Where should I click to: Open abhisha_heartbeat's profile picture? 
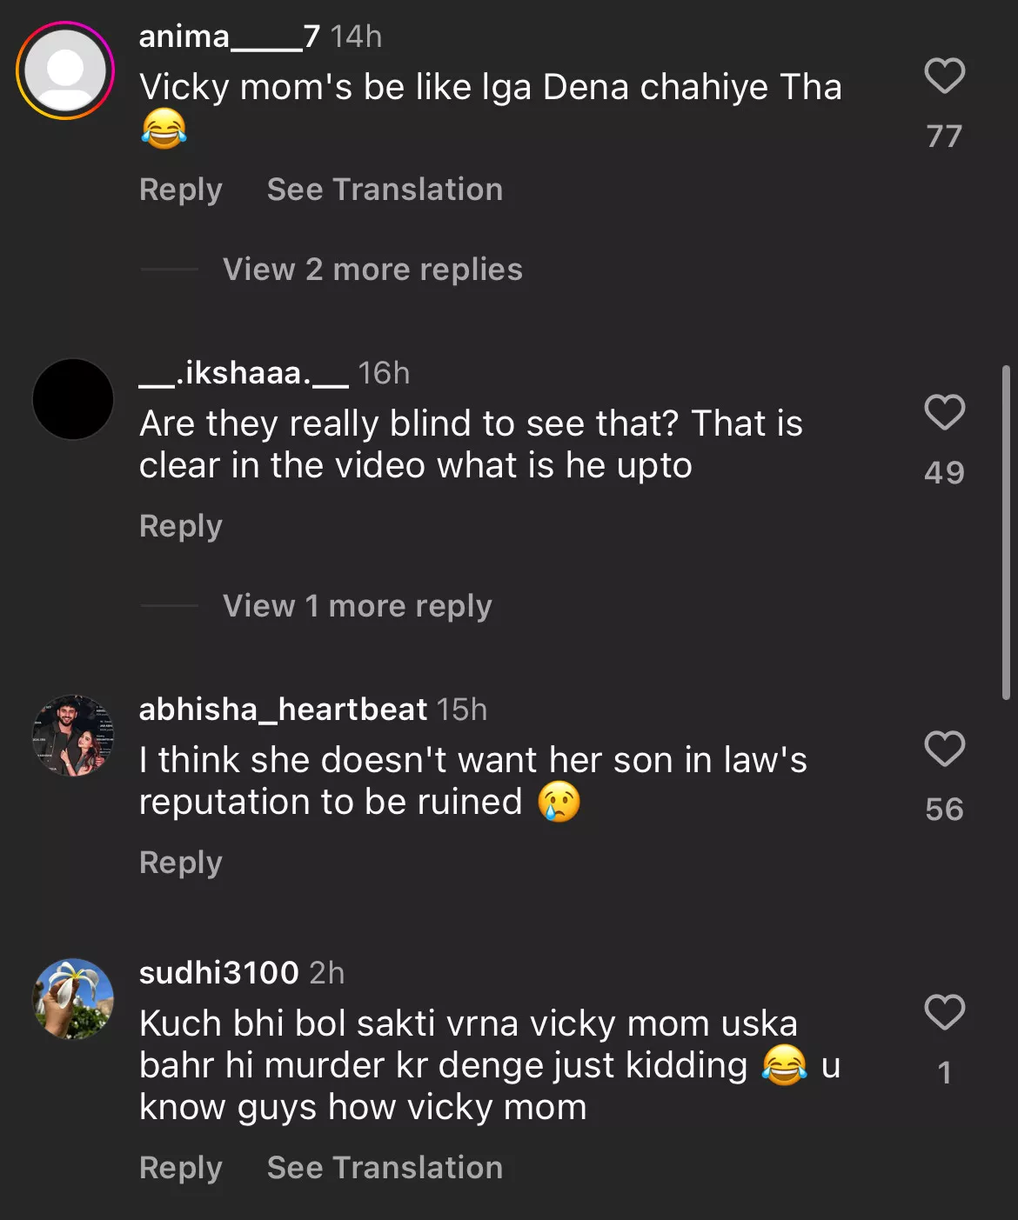point(73,736)
